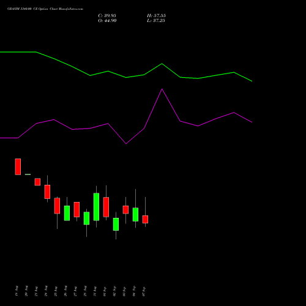This screenshot has height=306, width=306.
Task: Click the 27 Aug date label
Action: pos(75,291)
